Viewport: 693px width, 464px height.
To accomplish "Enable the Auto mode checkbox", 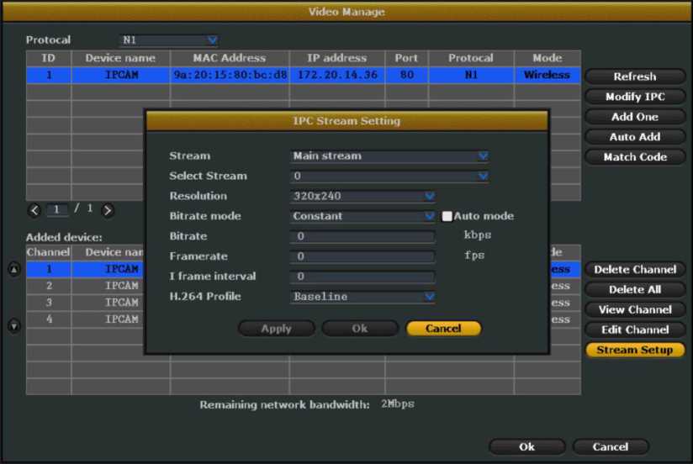I will (447, 216).
